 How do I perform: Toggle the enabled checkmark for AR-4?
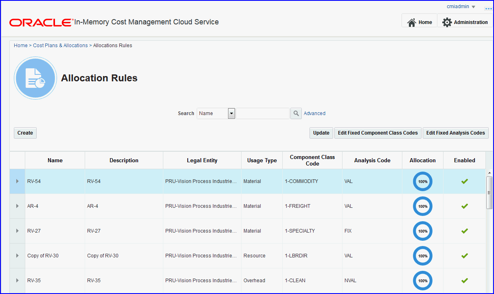(464, 206)
